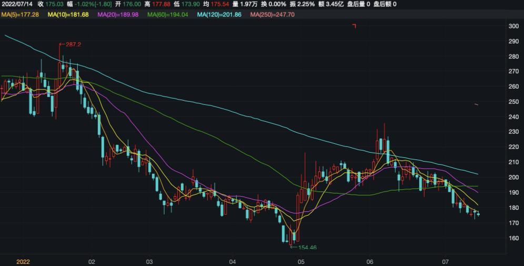Click the 03 month label on time axis

click(x=149, y=262)
